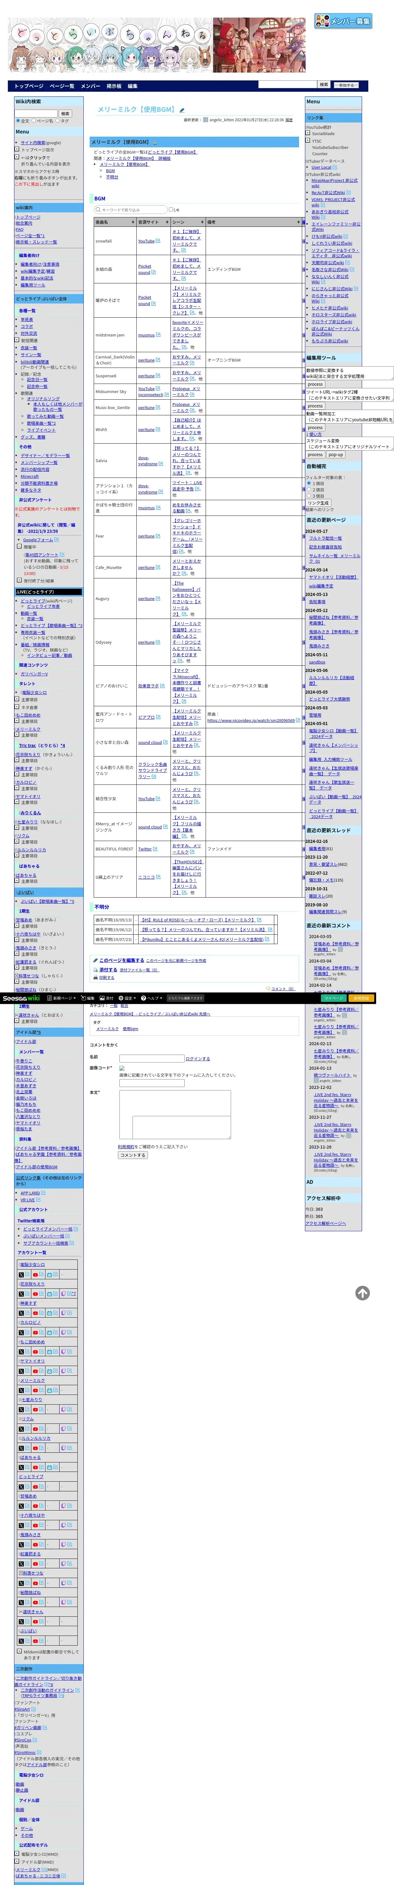Screen dimensions: 394x1885
Task: Click the YouTube icon in メリーミルク account row
Action: click(35, 1390)
